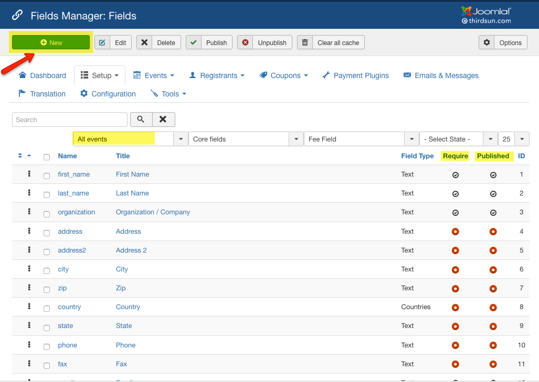Open Options via the gear icon

487,42
